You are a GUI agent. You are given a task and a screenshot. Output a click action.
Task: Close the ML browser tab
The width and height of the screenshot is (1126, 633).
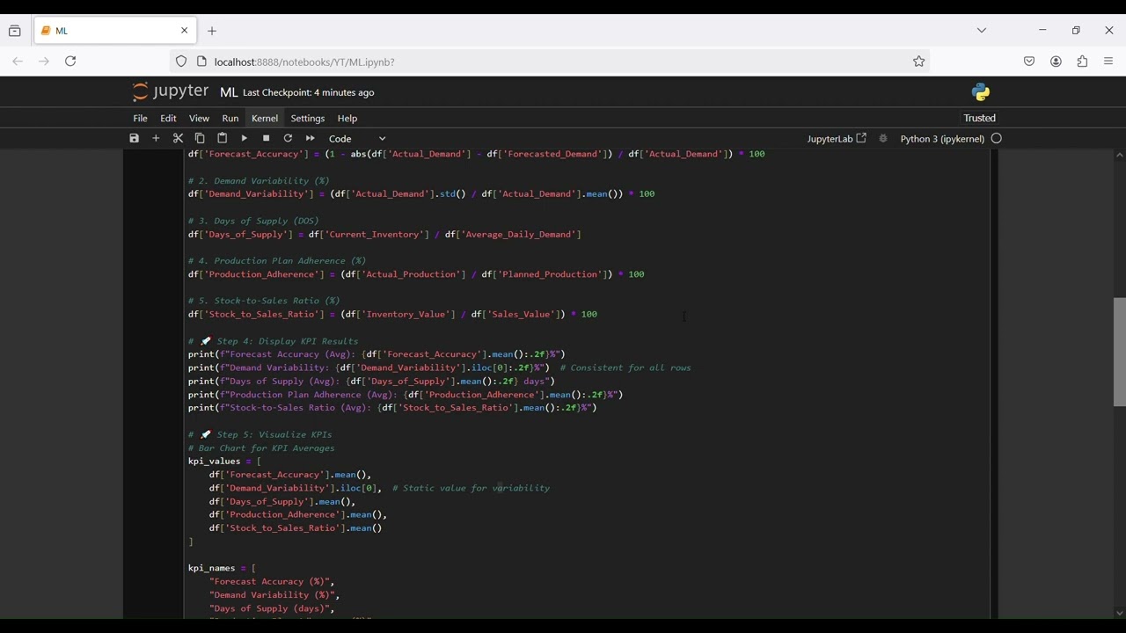[x=185, y=31]
